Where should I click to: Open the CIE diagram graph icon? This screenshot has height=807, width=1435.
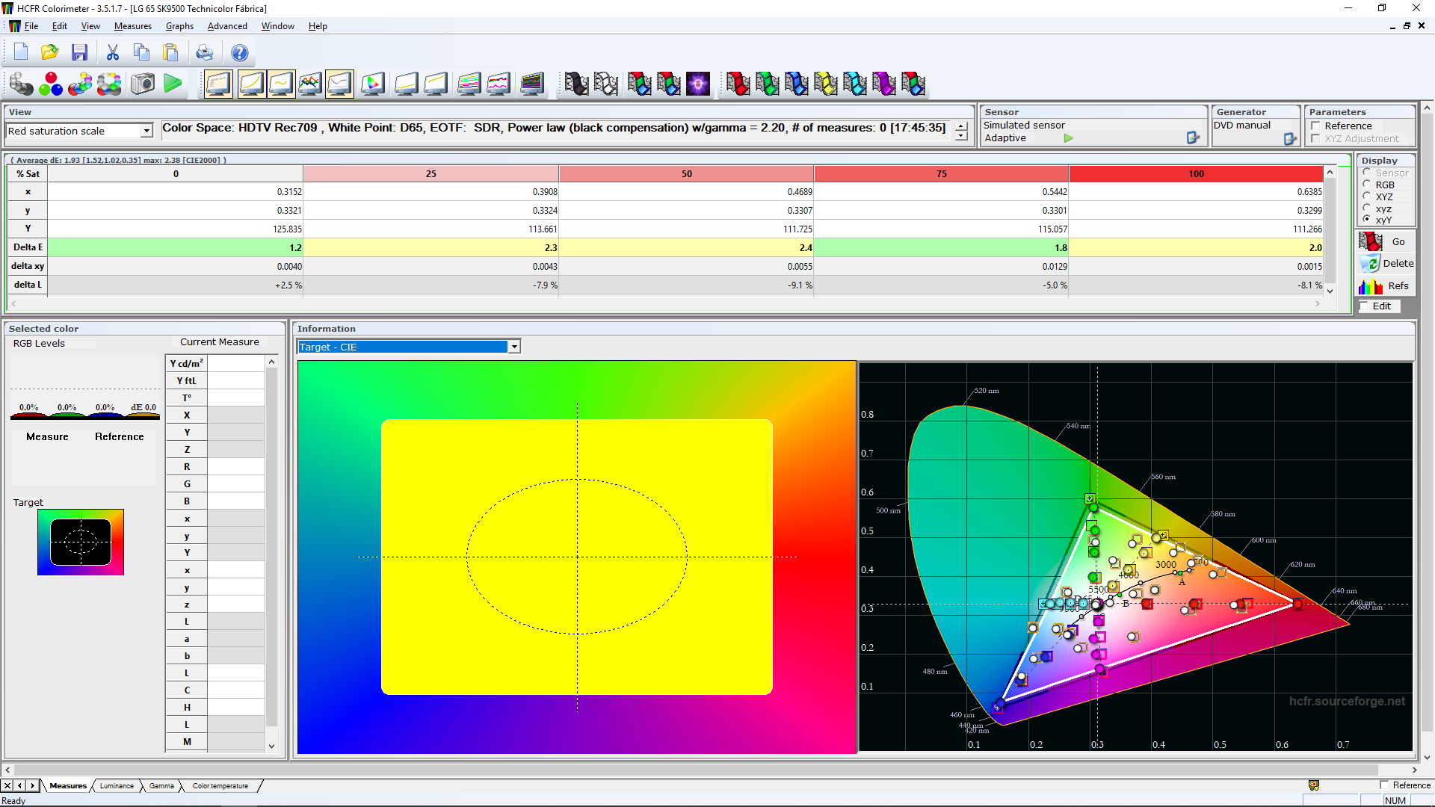[x=372, y=84]
